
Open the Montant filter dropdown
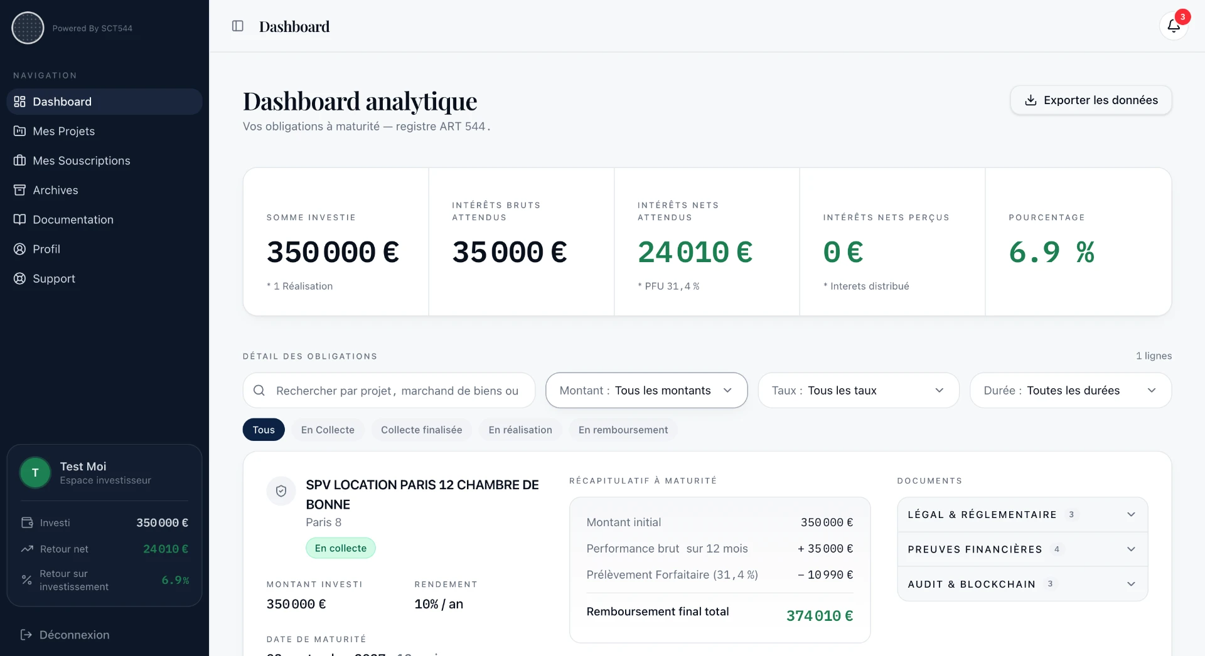tap(646, 390)
